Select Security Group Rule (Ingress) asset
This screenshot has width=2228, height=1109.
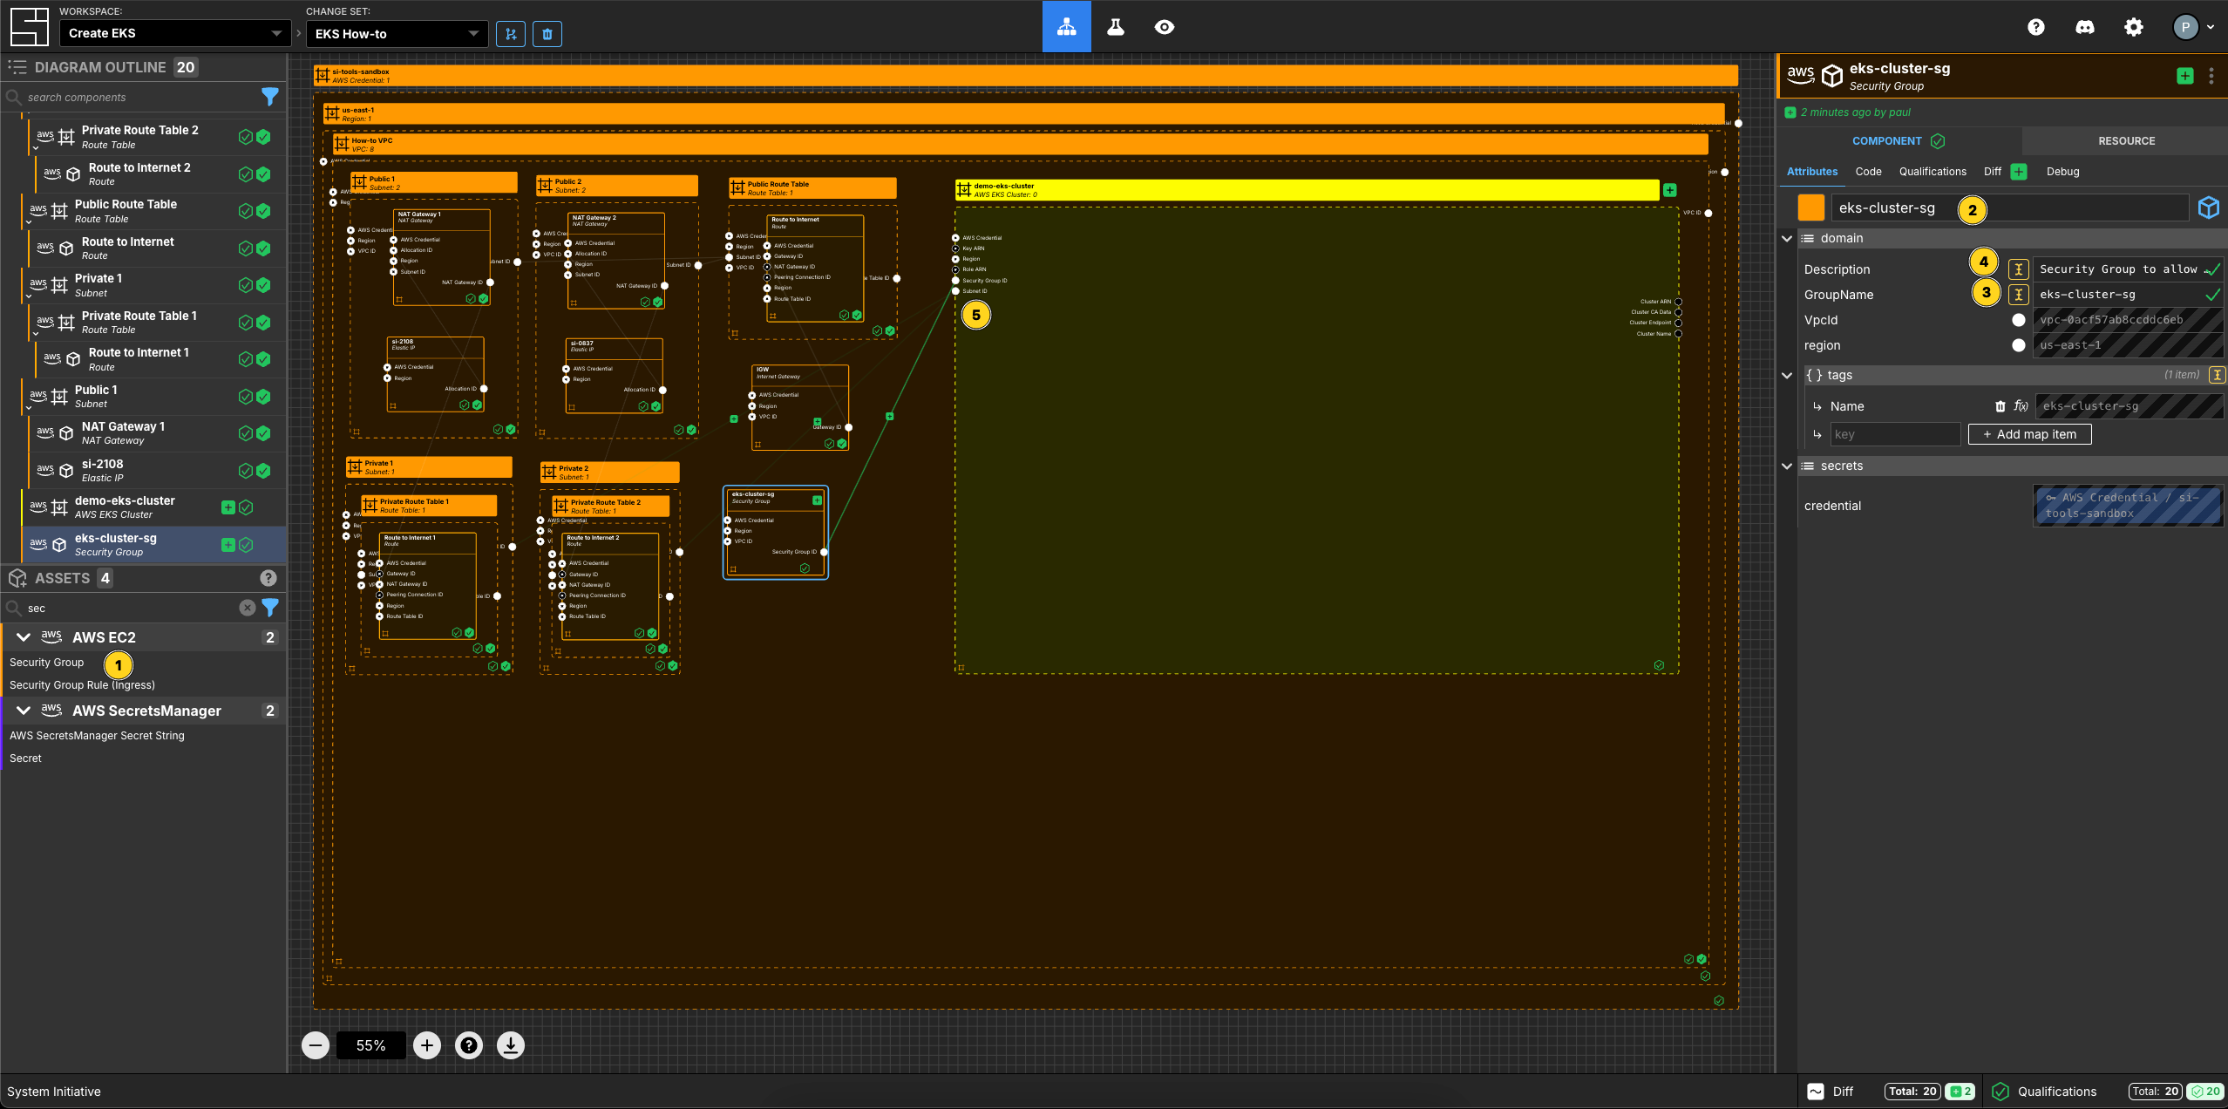click(x=82, y=685)
